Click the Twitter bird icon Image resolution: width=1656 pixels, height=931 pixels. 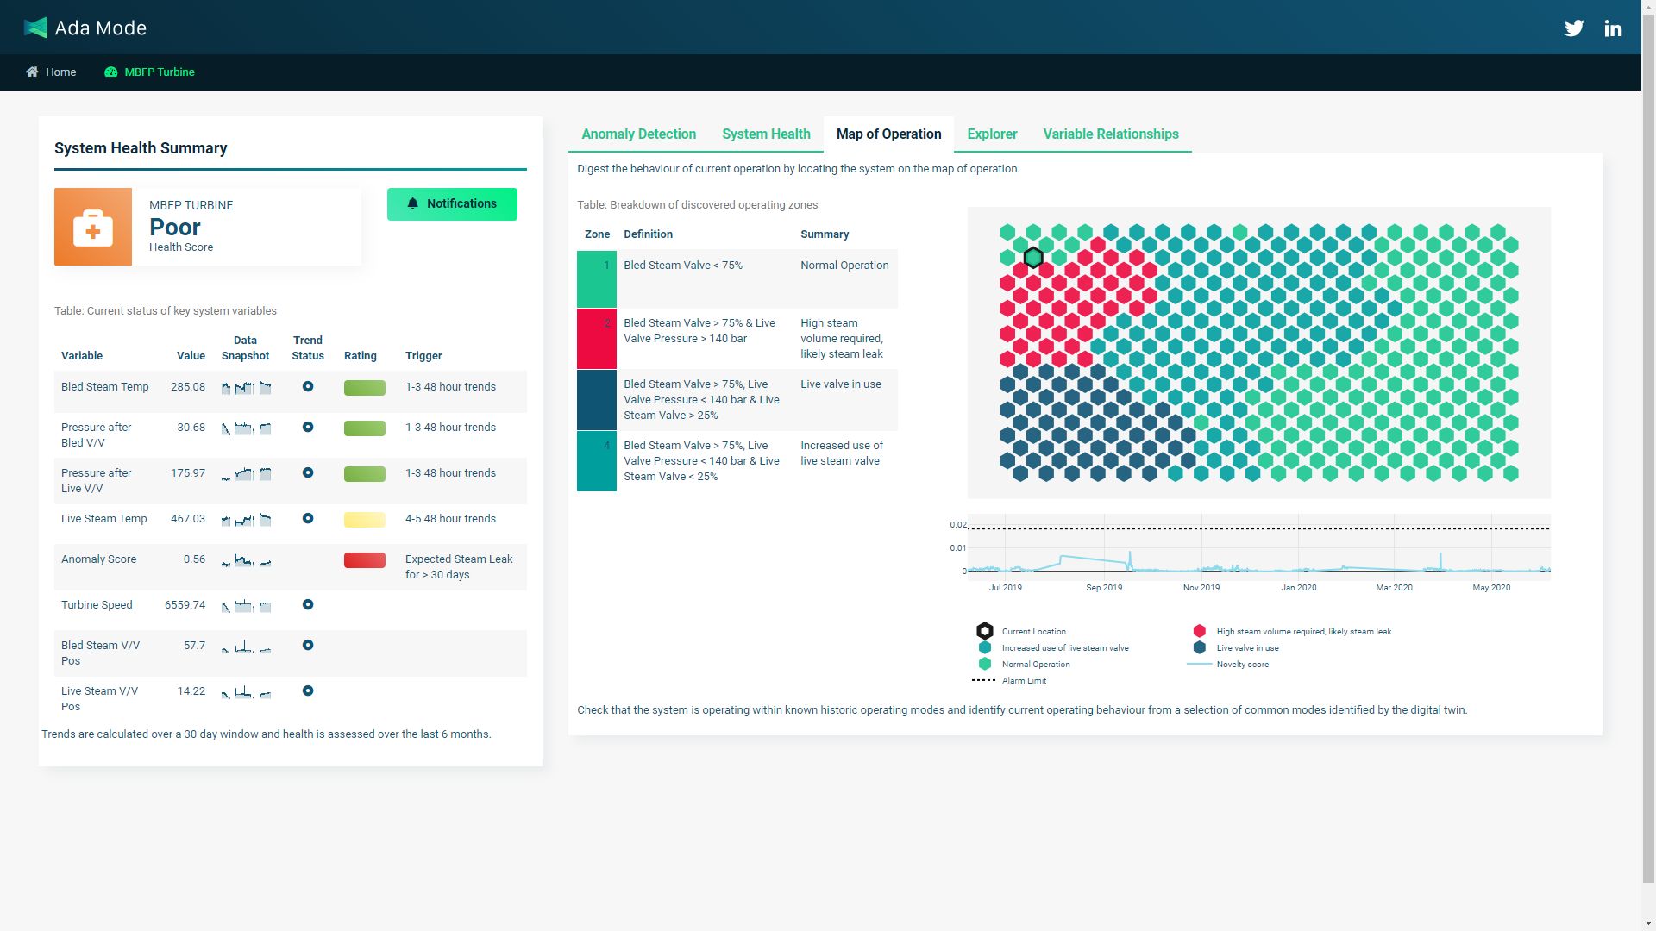1574,28
